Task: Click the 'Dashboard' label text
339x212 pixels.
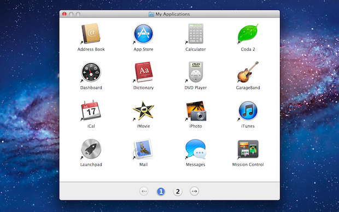Action: [91, 88]
